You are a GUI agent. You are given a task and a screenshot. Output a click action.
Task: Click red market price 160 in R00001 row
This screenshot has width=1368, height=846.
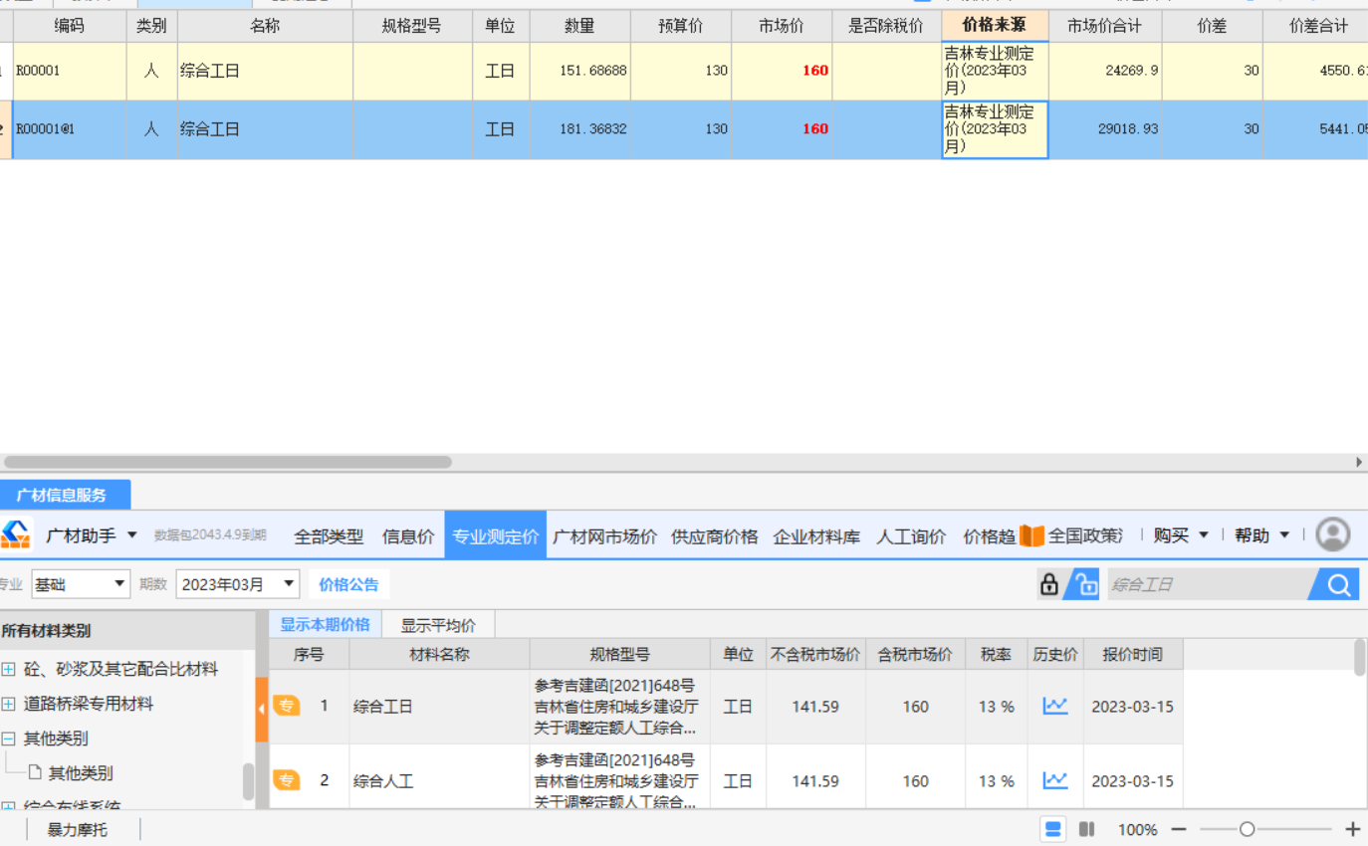(814, 71)
